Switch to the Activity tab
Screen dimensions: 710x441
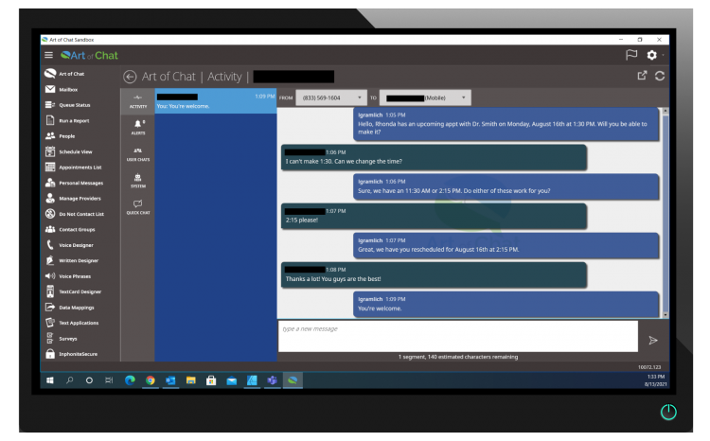(138, 101)
